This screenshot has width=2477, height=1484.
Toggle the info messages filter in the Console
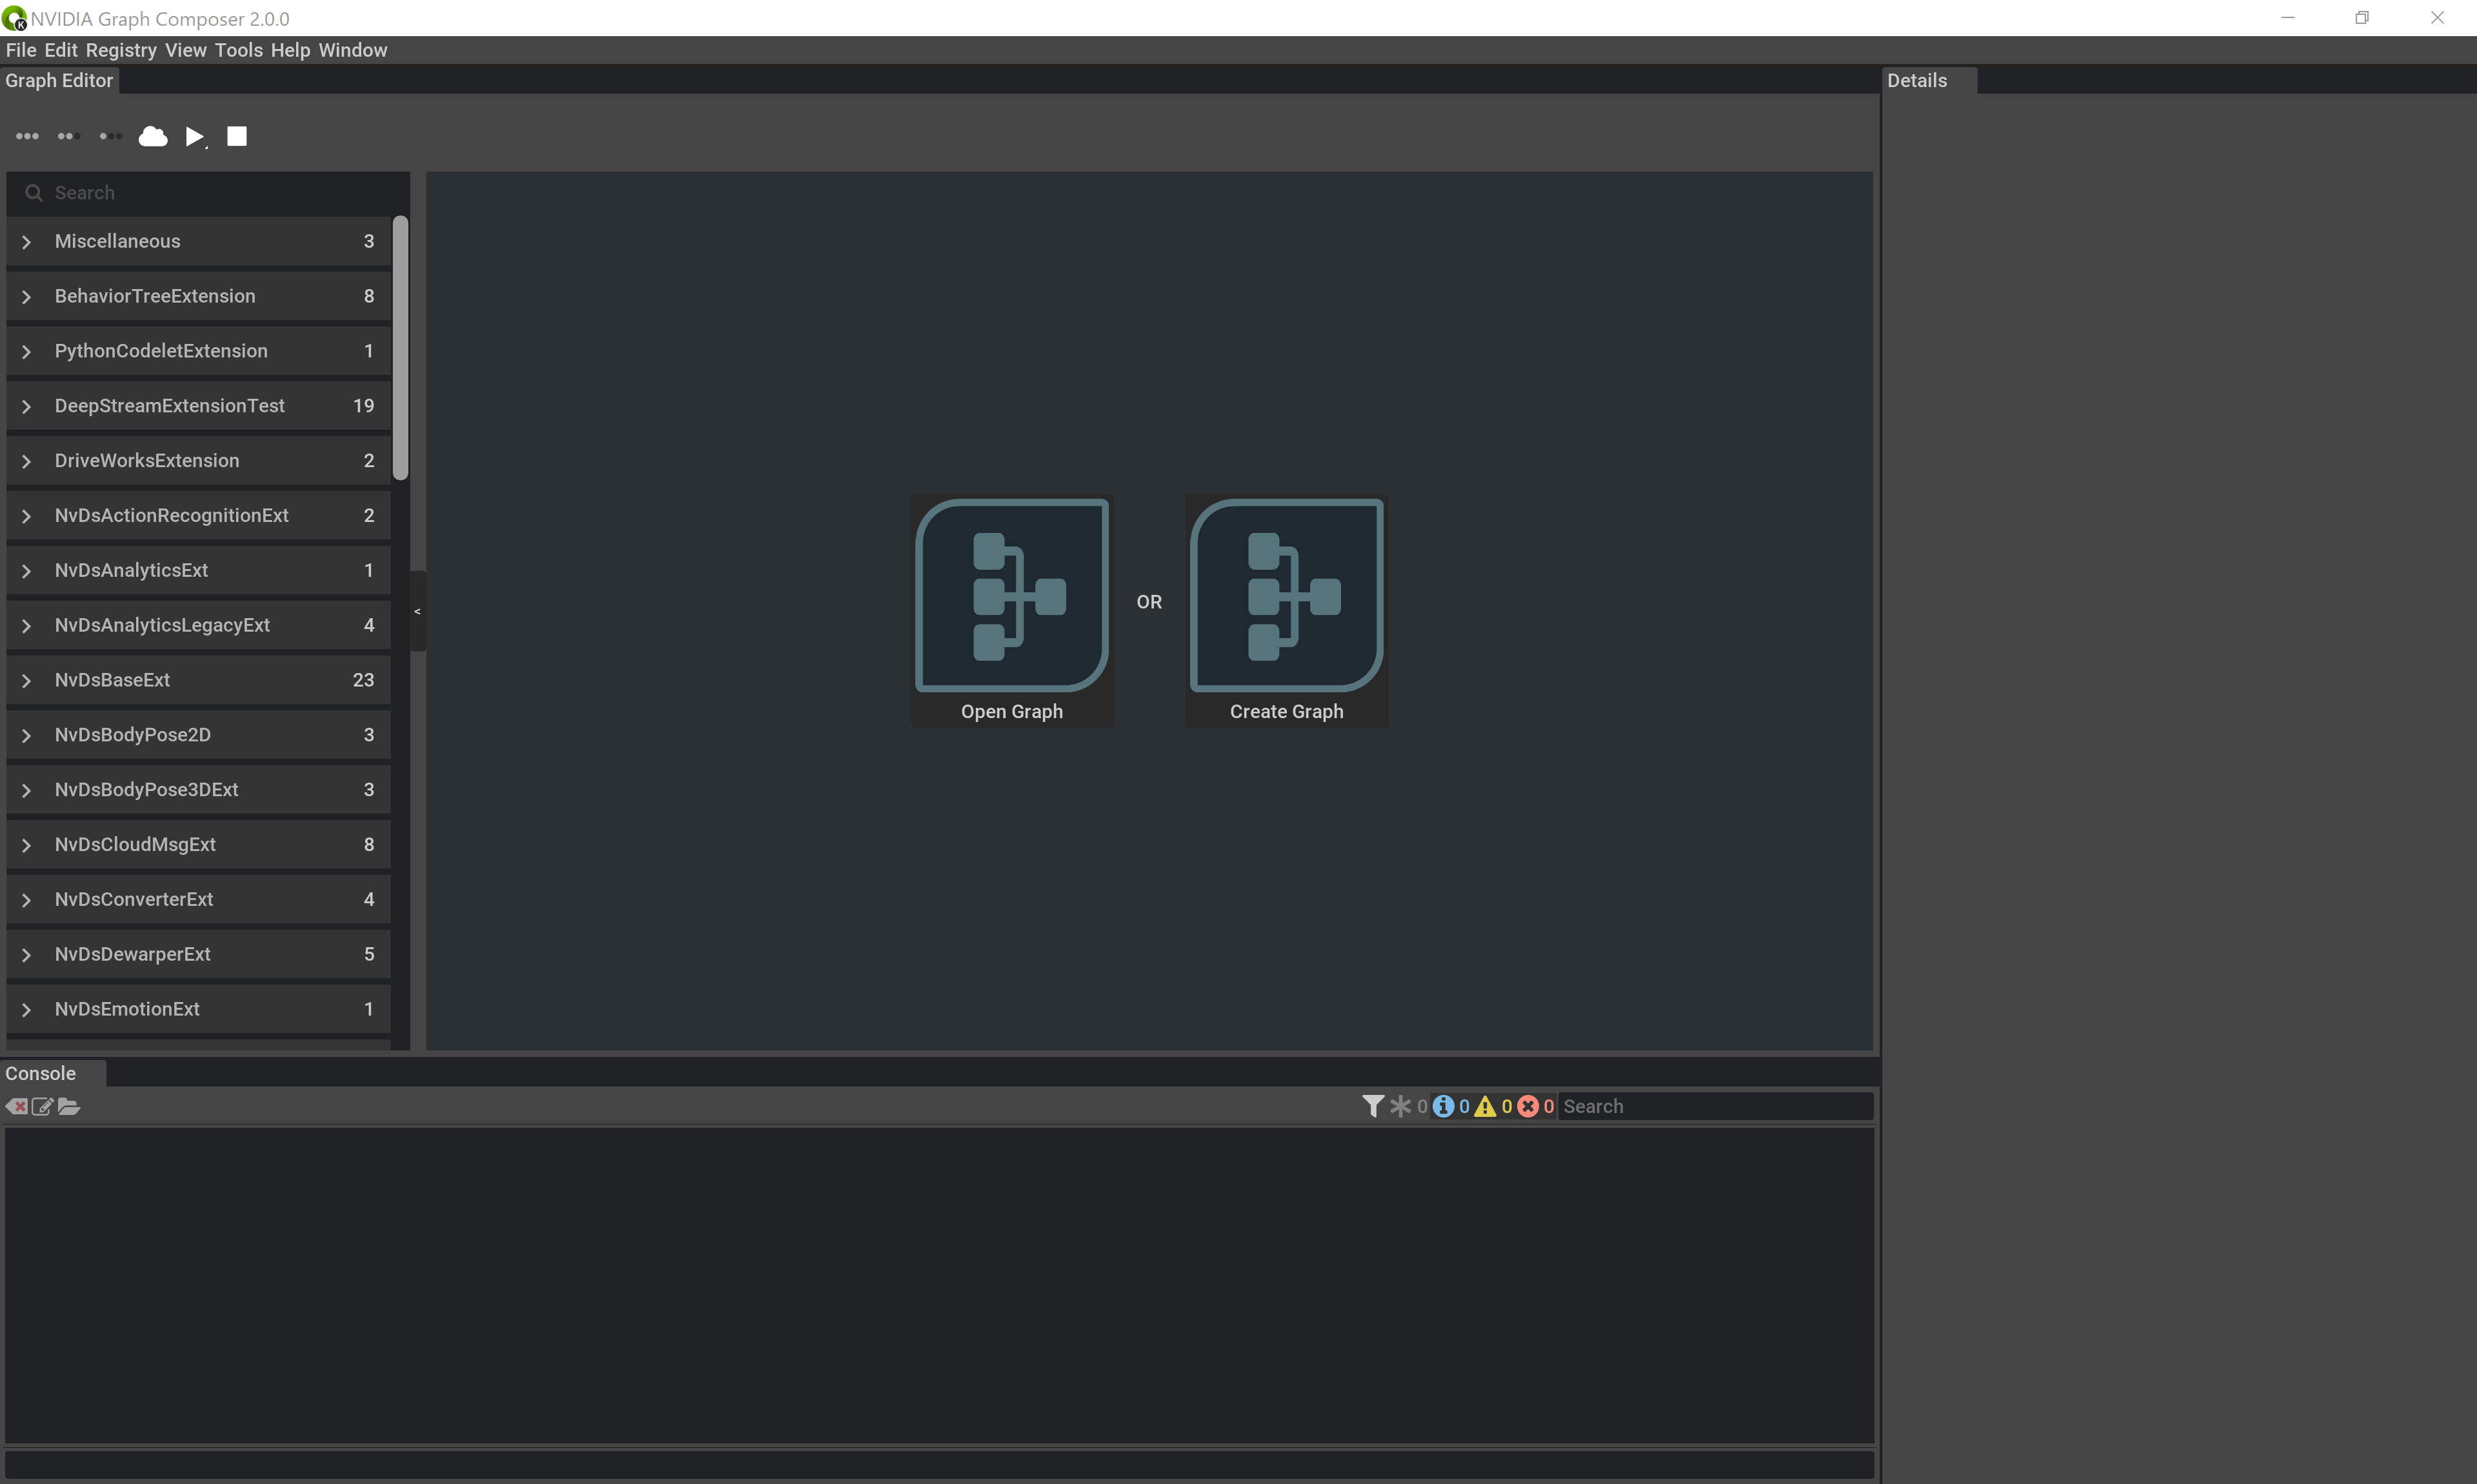1442,1105
